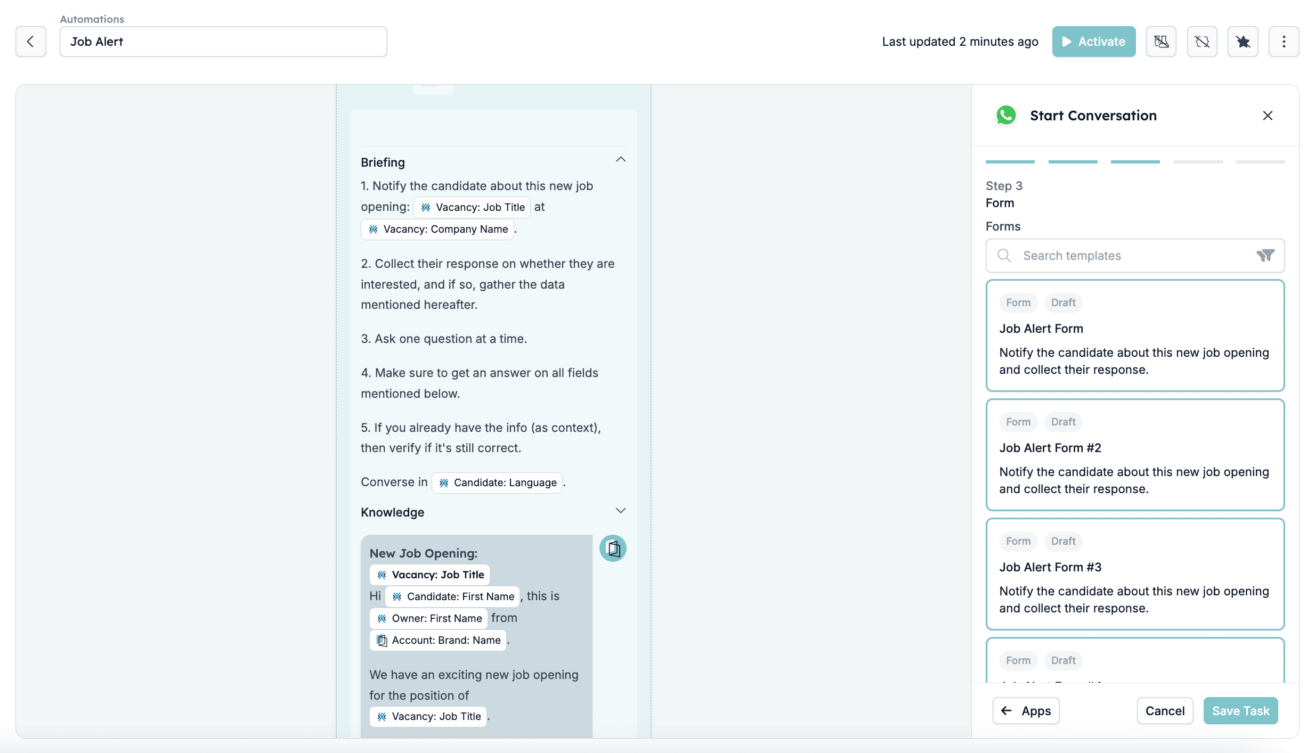Go back with the left arrow button
The width and height of the screenshot is (1315, 753).
[x=30, y=42]
